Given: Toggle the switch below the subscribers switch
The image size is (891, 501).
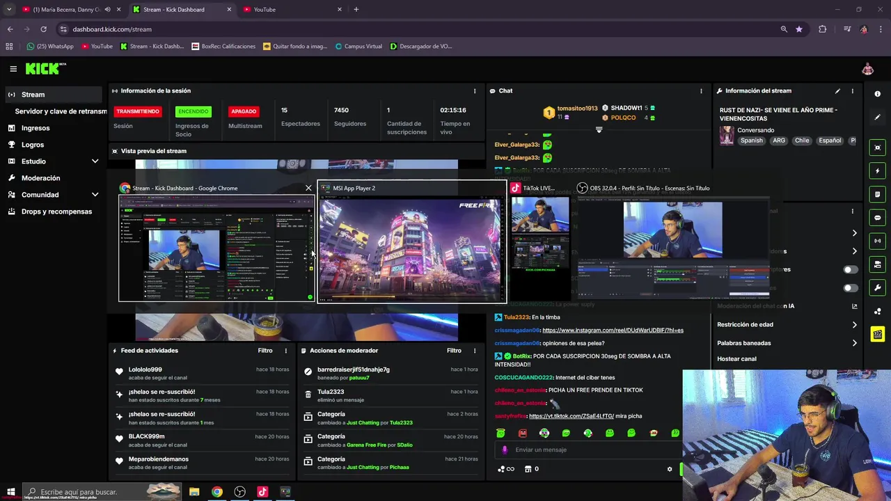Looking at the screenshot, I should [x=851, y=288].
